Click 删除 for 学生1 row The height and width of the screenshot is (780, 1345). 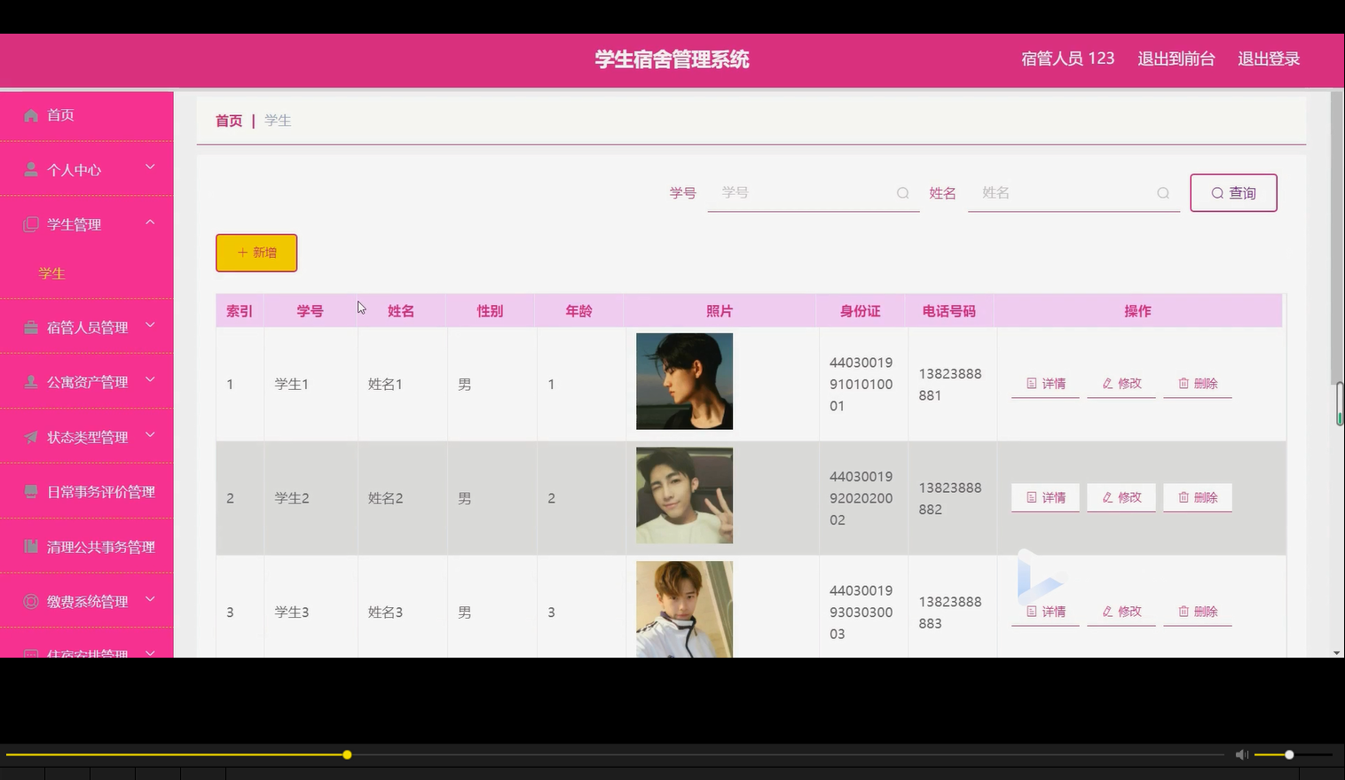pos(1198,384)
